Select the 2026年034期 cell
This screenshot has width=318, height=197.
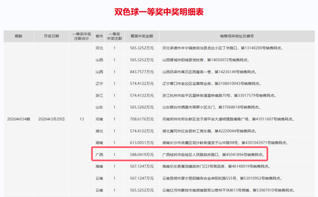[x=19, y=119]
